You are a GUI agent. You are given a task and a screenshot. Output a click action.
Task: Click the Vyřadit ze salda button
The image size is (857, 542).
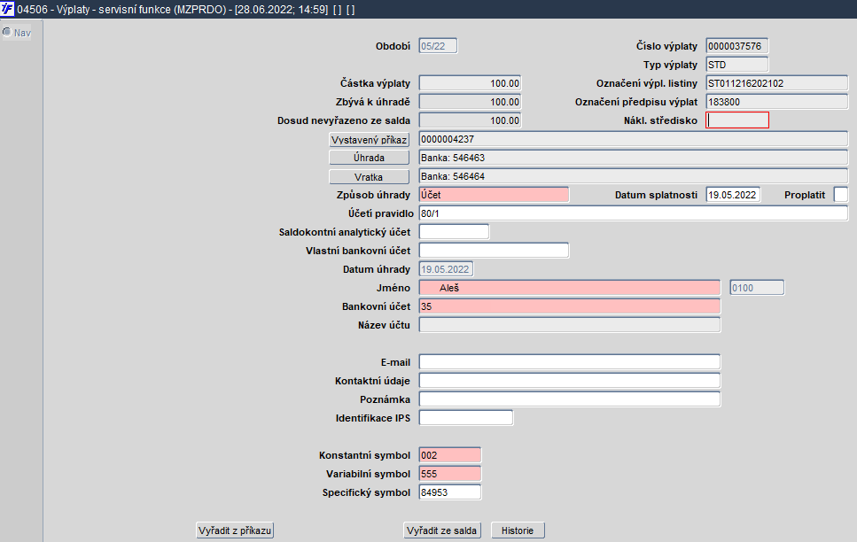point(442,530)
